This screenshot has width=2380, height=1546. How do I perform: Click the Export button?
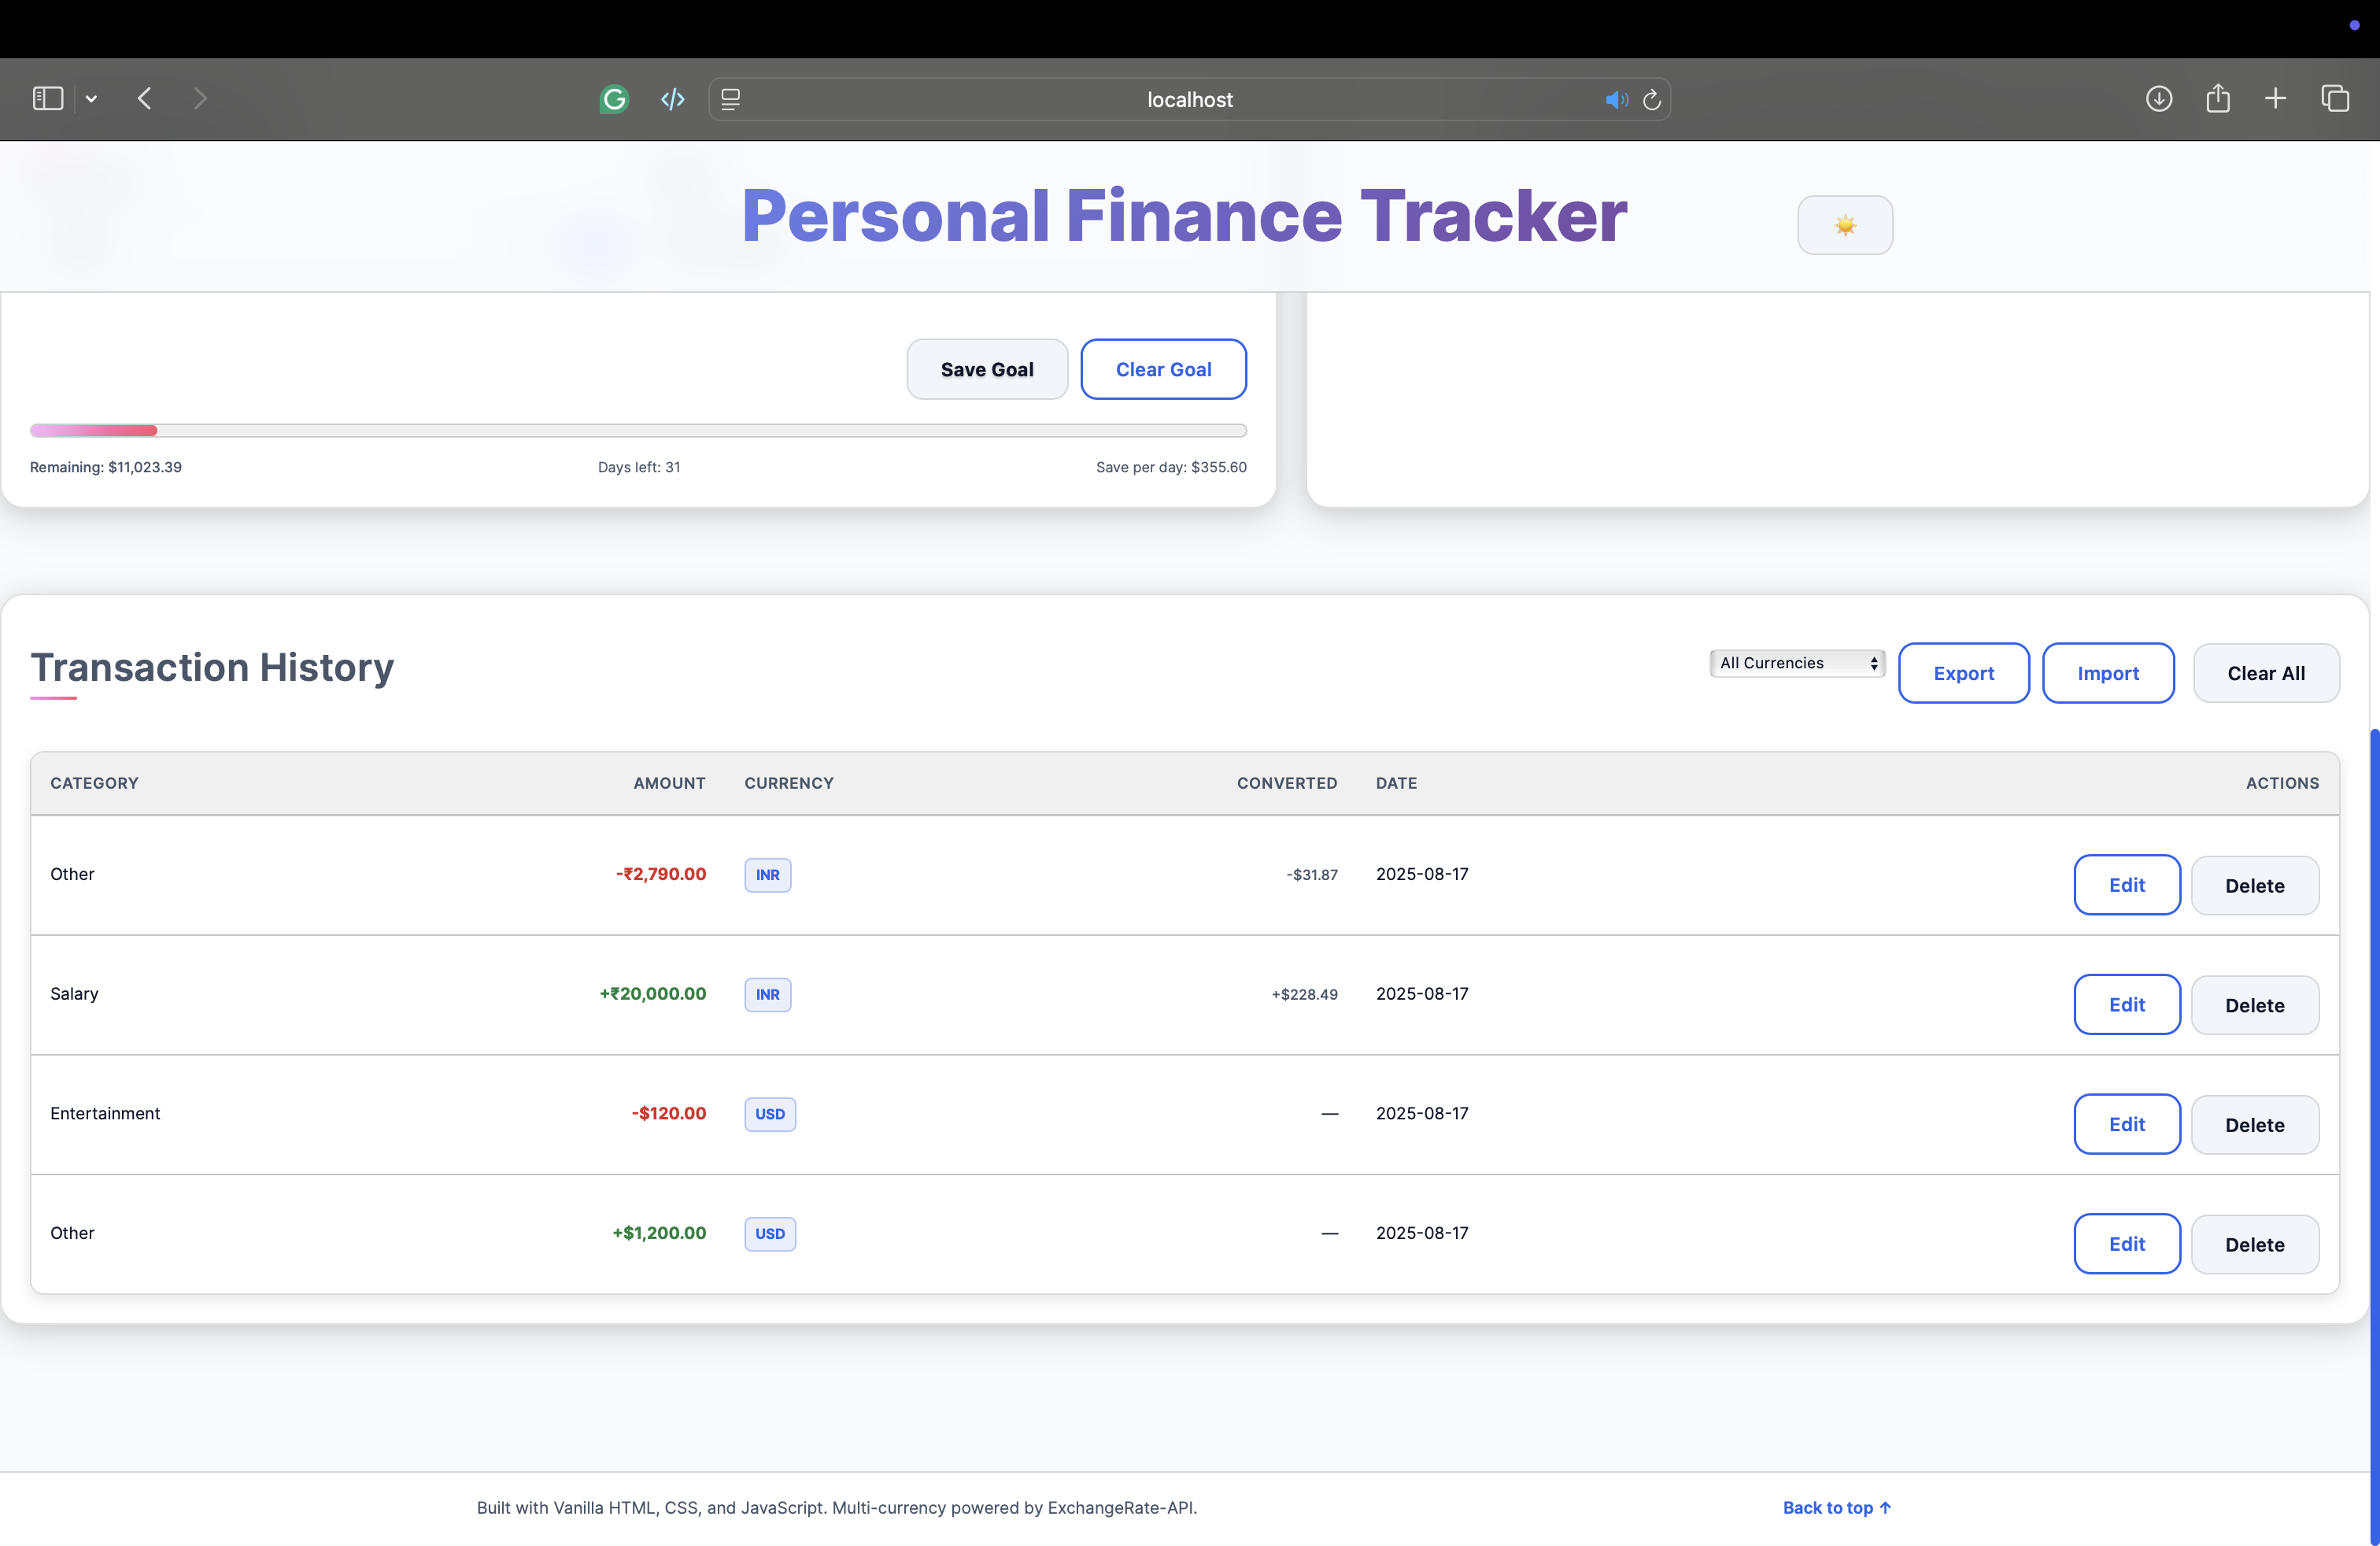click(x=1963, y=673)
